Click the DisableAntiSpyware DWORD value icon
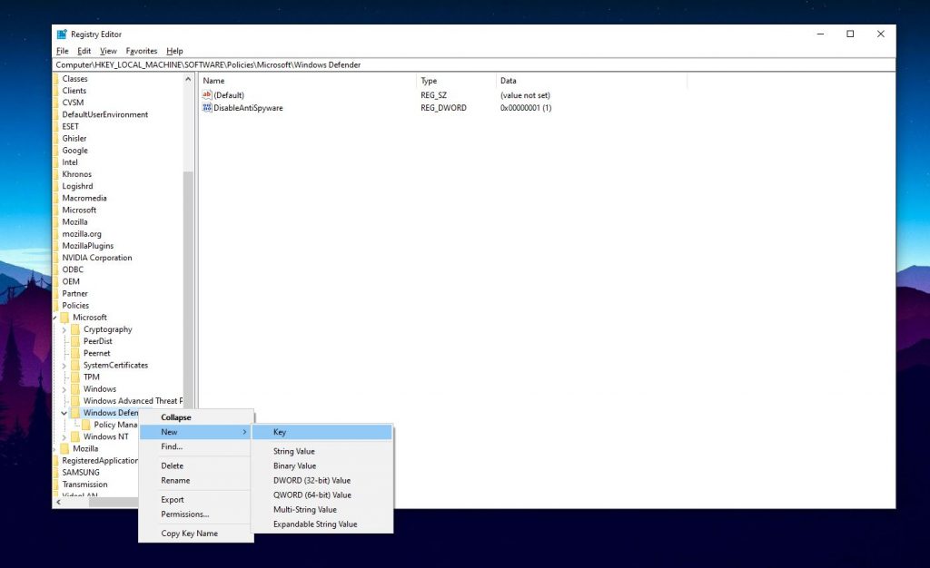This screenshot has width=930, height=568. 207,108
